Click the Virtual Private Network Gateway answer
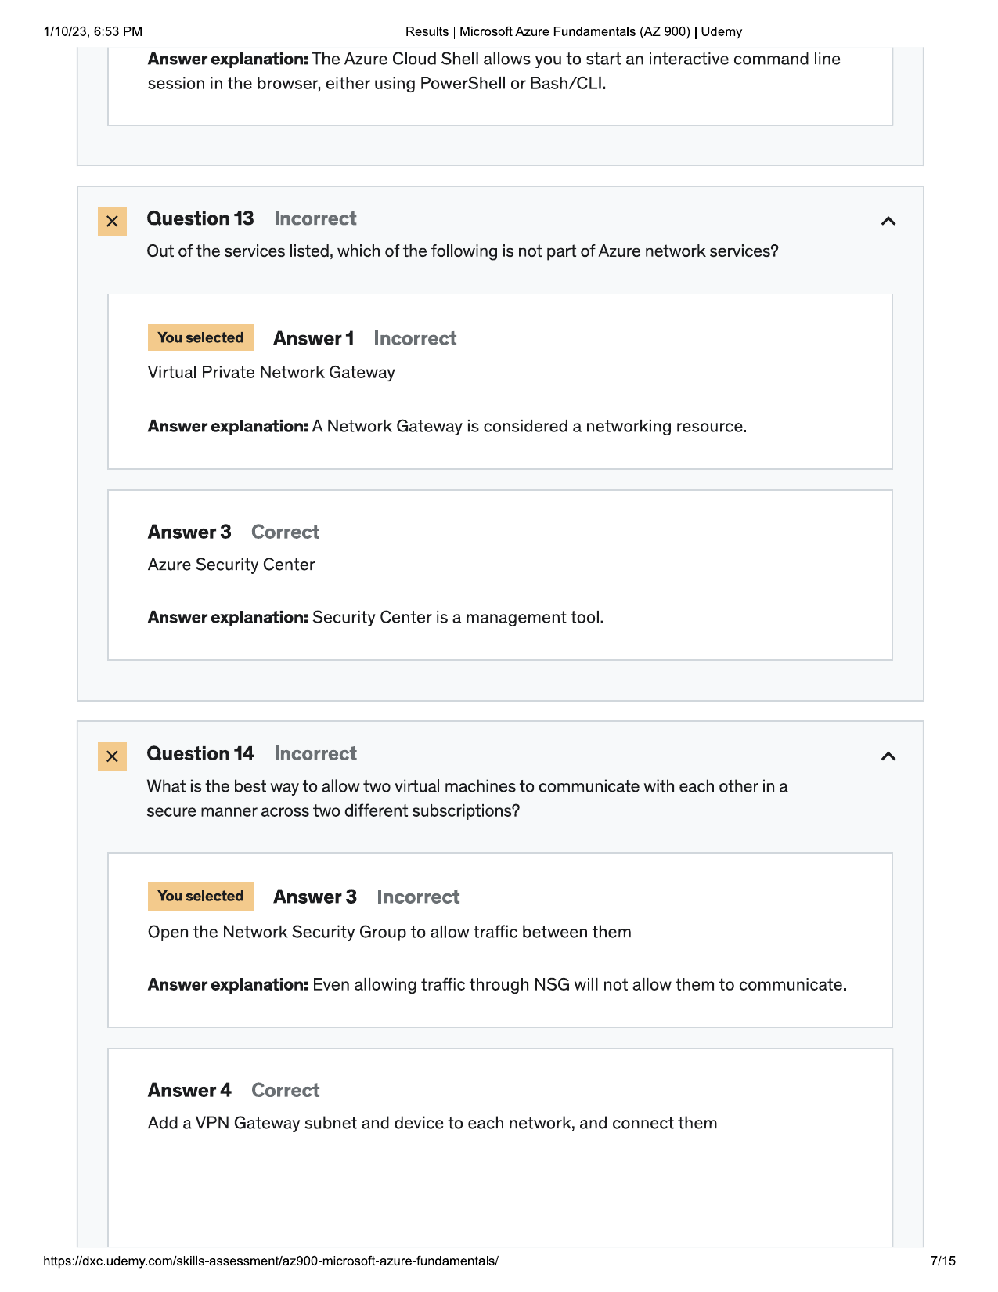 point(271,373)
